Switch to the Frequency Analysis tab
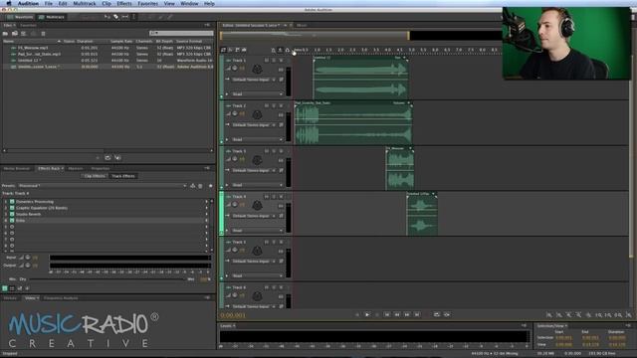This screenshot has height=358, width=637. pos(61,298)
